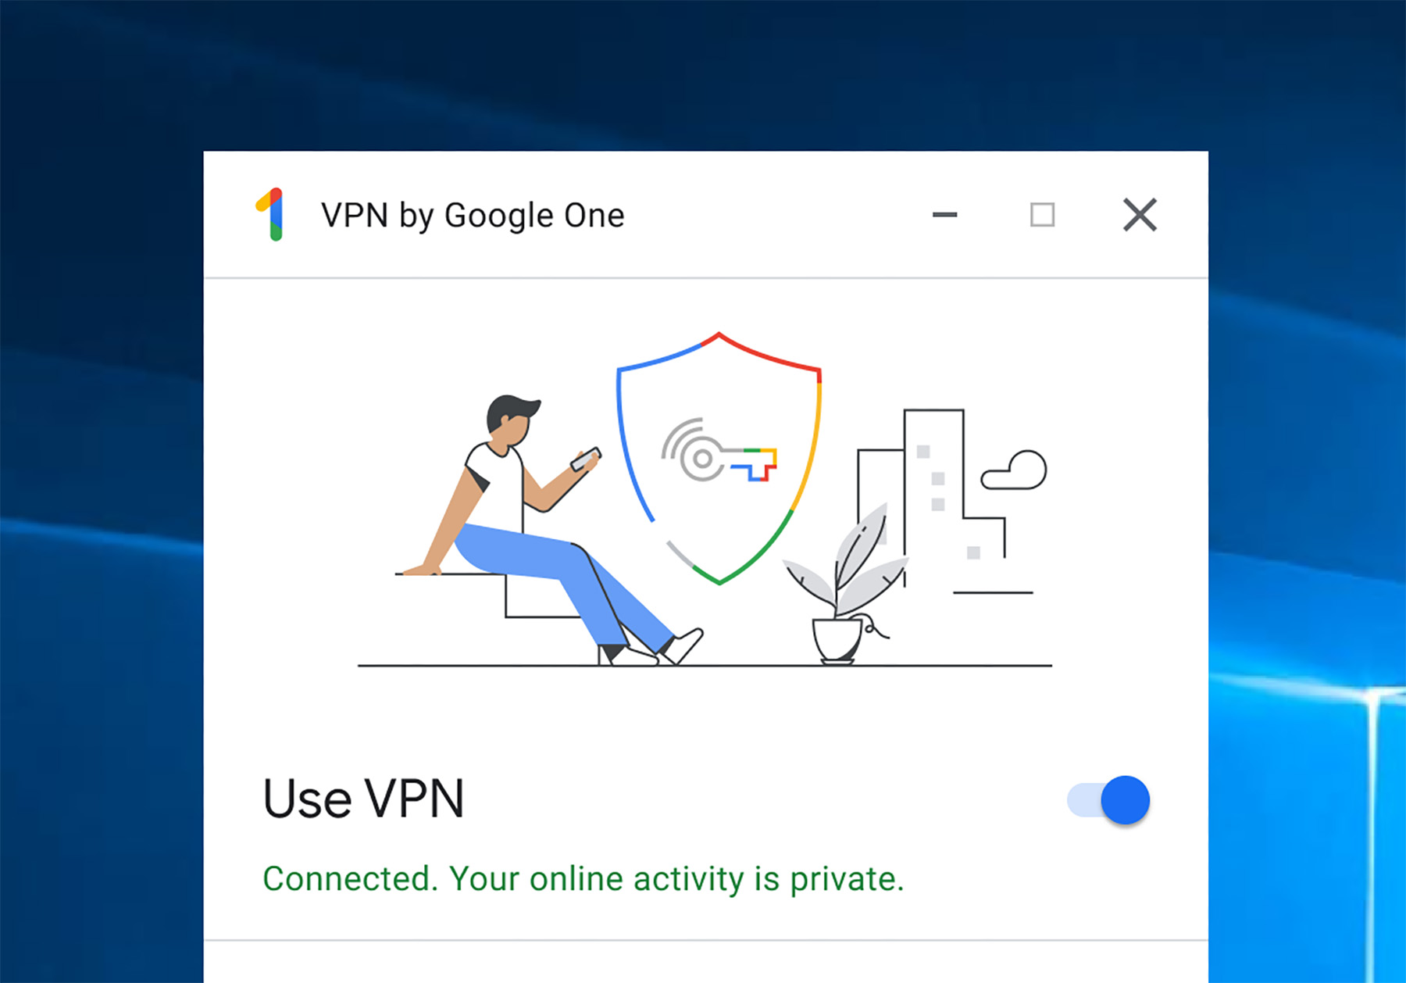This screenshot has width=1406, height=983.
Task: Click the cloud icon beside the buildings
Action: pyautogui.click(x=1014, y=470)
